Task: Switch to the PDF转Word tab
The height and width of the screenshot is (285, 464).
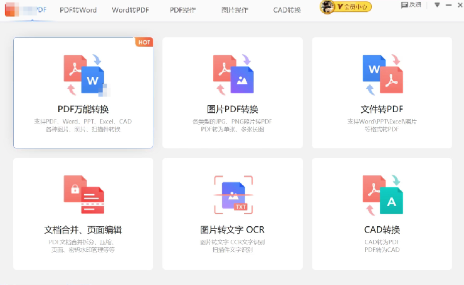Action: tap(78, 10)
